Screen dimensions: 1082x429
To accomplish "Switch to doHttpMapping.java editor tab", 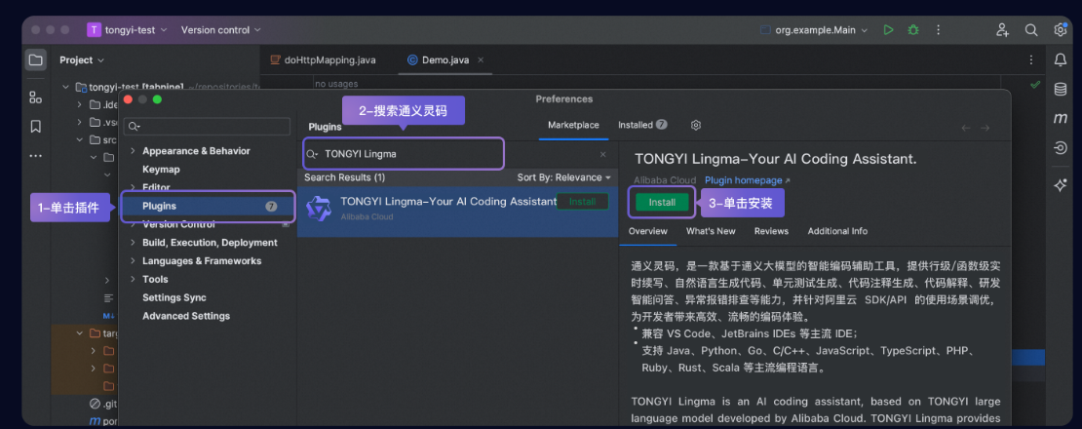I will tap(323, 60).
